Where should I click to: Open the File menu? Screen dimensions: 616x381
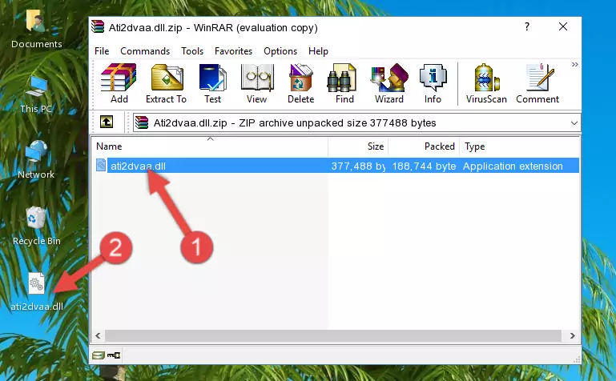(102, 51)
